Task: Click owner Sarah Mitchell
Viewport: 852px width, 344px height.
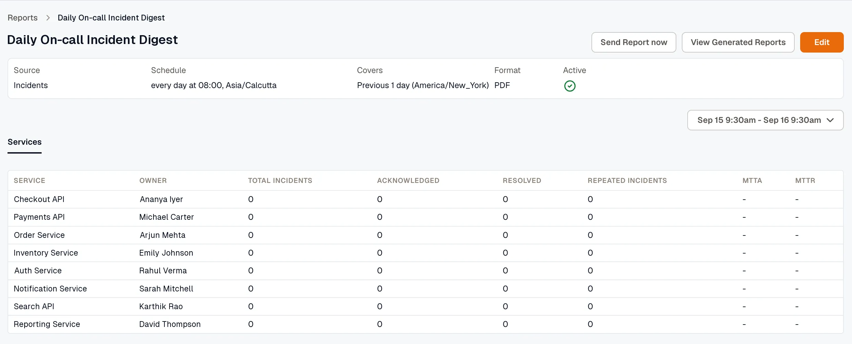Action: (166, 289)
